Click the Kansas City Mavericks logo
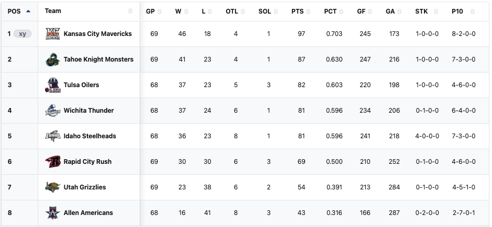 pos(53,34)
